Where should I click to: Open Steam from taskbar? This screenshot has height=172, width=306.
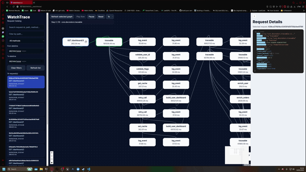(83, 169)
